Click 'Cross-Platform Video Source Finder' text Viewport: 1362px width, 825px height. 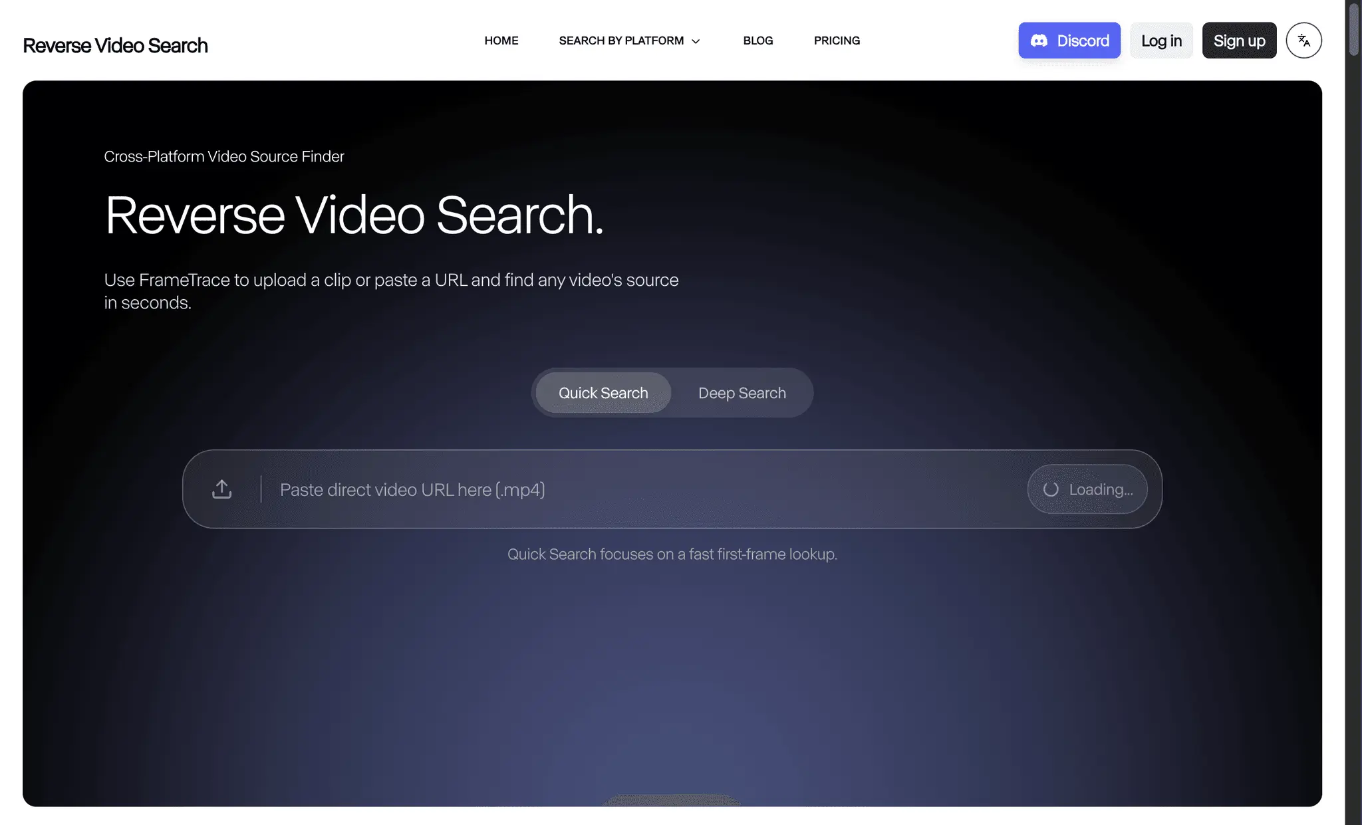pyautogui.click(x=224, y=156)
